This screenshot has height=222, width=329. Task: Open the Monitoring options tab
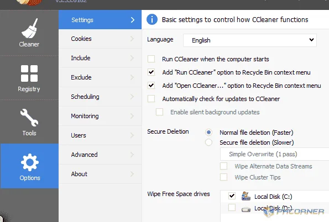click(x=100, y=116)
